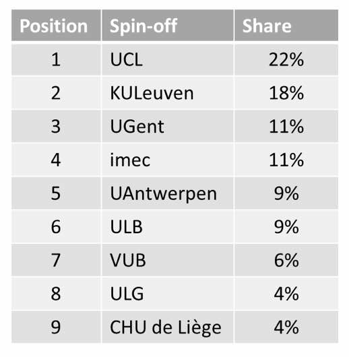Image resolution: width=349 pixels, height=357 pixels.
Task: Click the 18% share value
Action: pyautogui.click(x=286, y=93)
